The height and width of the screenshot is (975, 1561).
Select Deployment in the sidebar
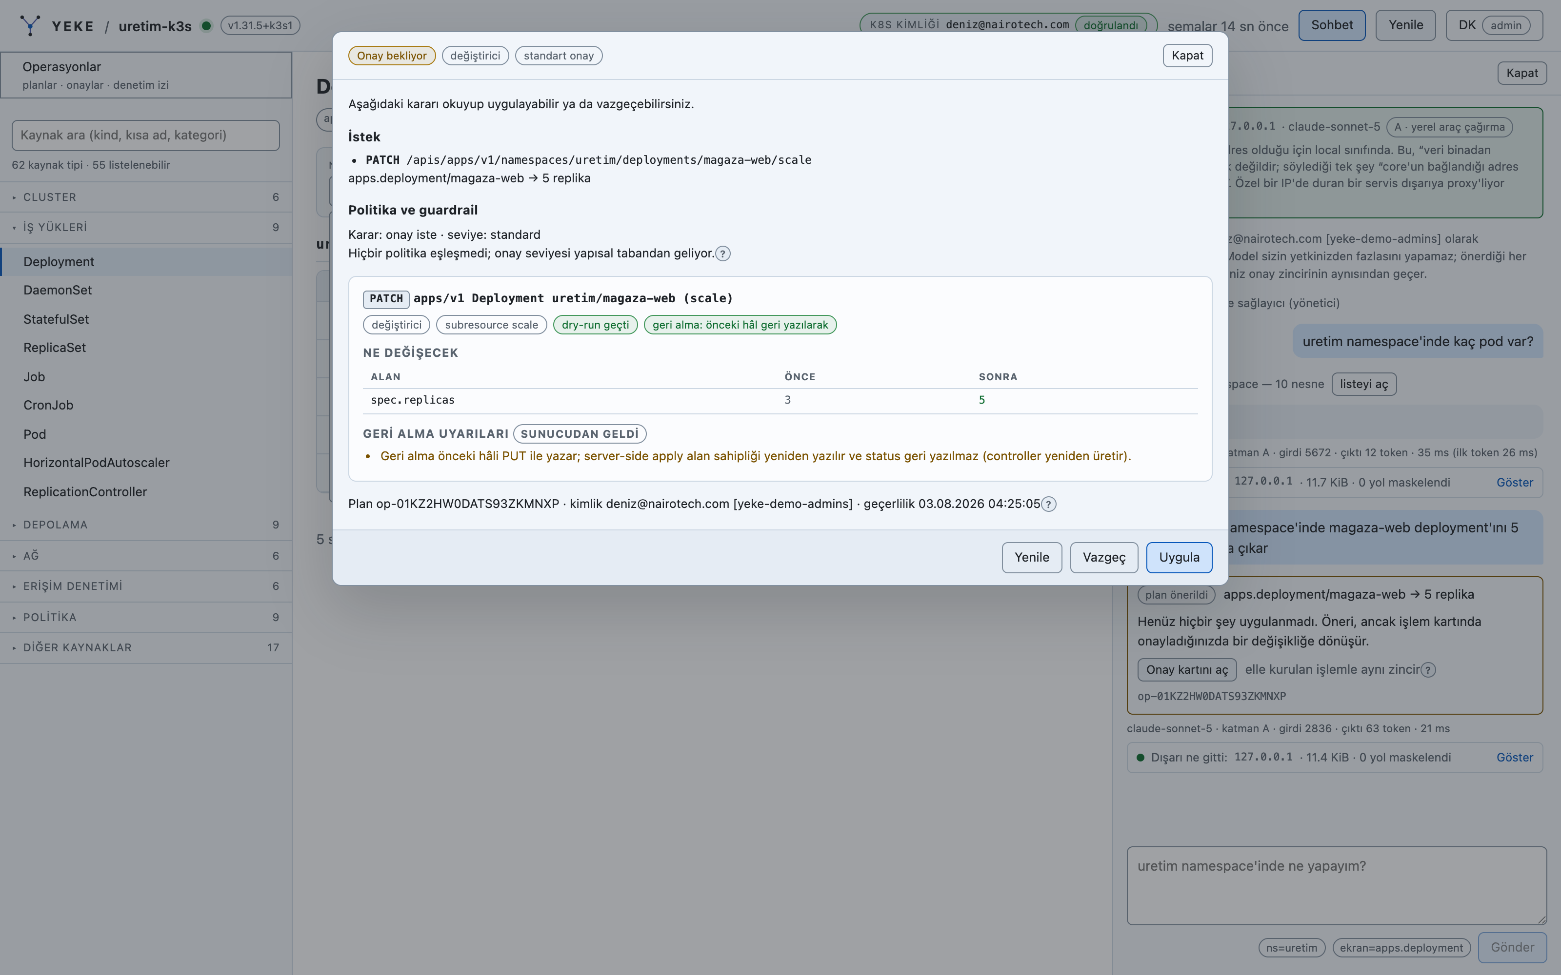(x=146, y=262)
